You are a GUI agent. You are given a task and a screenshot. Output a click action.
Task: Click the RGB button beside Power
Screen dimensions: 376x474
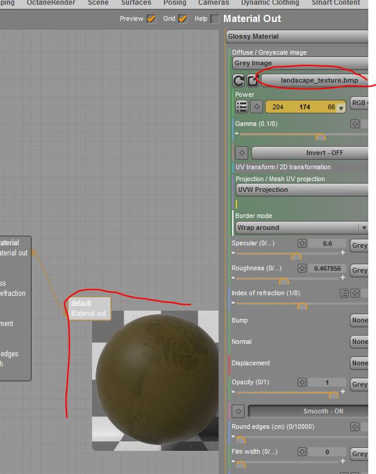pos(359,103)
